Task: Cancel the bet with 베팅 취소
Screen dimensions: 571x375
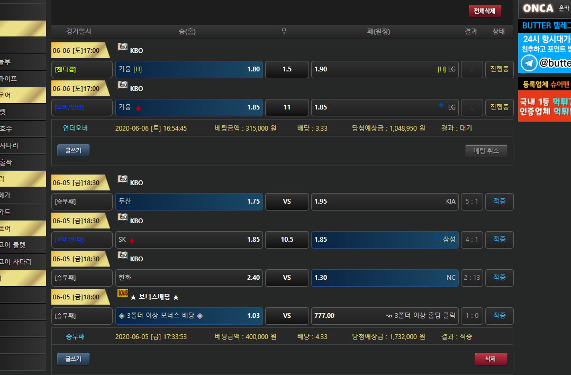Action: (x=486, y=151)
